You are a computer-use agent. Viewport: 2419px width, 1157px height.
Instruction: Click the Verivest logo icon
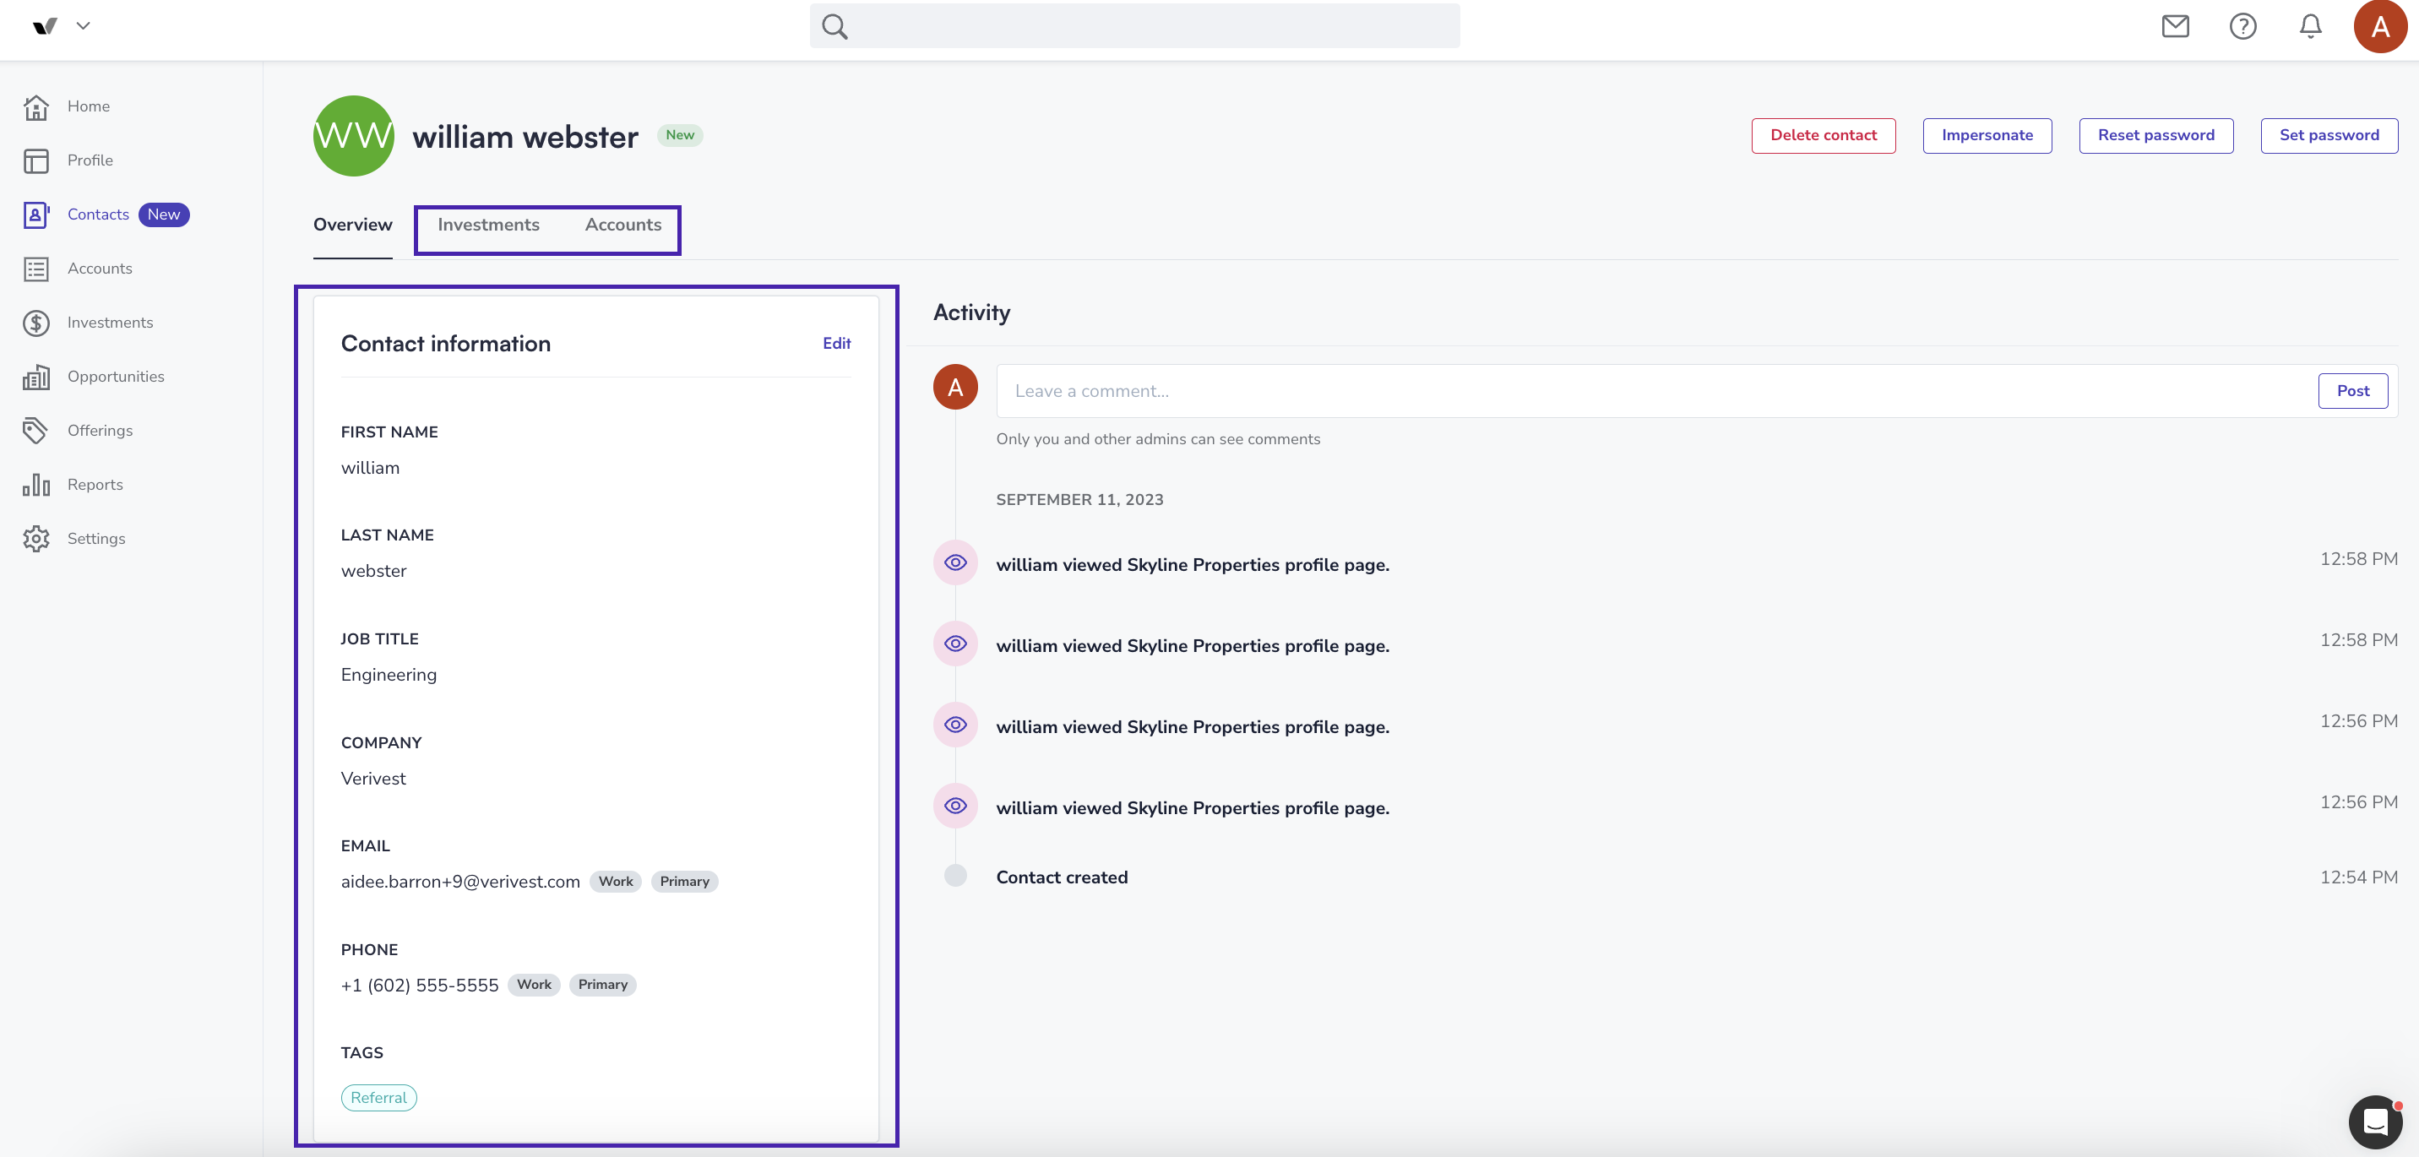(x=44, y=26)
